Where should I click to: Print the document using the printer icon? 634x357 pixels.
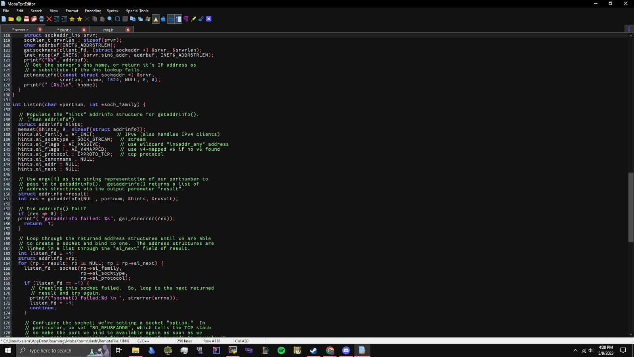point(42,19)
